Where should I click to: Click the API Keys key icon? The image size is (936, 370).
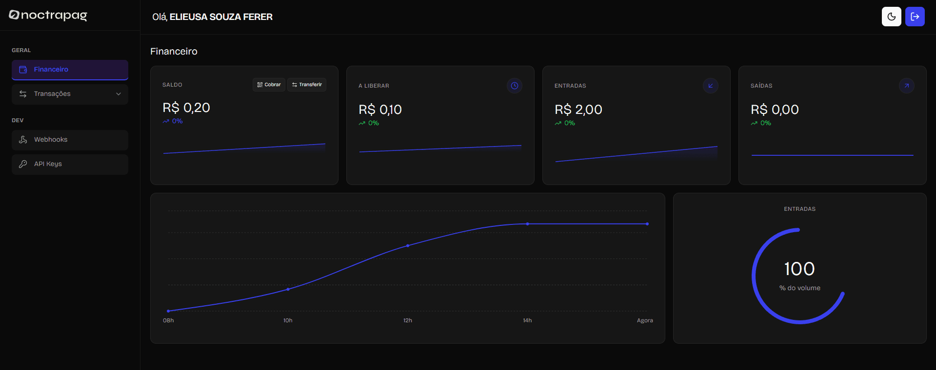click(x=23, y=164)
